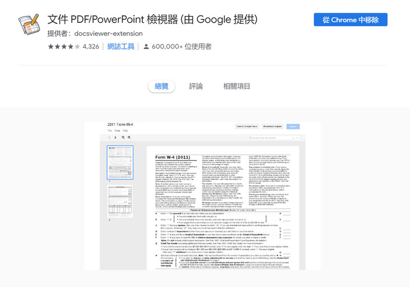This screenshot has width=410, height=287.
Task: Open the Help menu in preview
Action: pos(125,130)
